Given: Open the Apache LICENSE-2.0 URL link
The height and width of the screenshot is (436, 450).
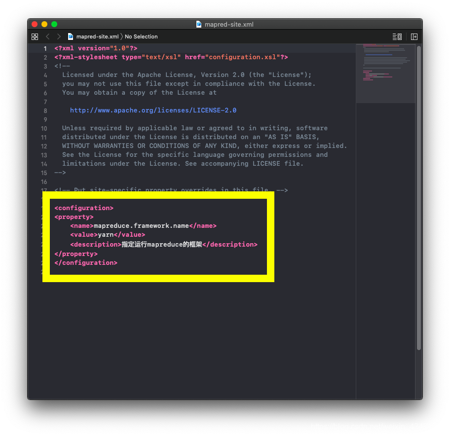Looking at the screenshot, I should click(153, 110).
